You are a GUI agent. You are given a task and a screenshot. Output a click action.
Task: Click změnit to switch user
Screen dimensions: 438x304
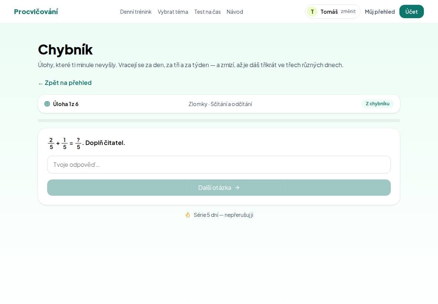tap(348, 11)
